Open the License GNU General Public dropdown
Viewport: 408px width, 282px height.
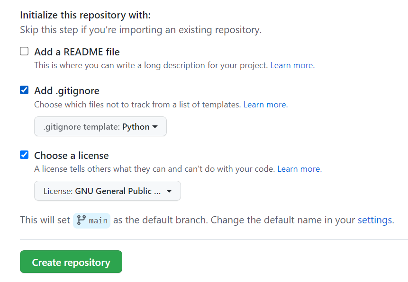click(x=107, y=191)
